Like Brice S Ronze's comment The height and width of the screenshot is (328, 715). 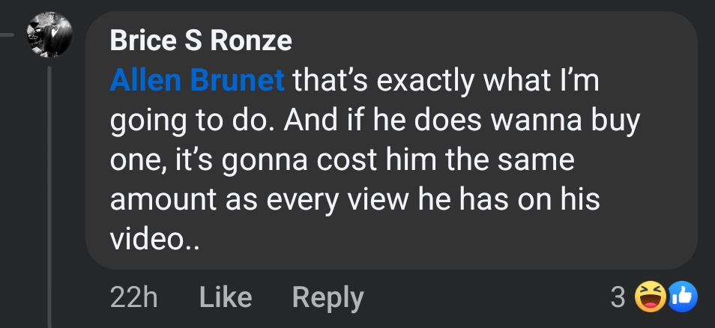(x=226, y=298)
